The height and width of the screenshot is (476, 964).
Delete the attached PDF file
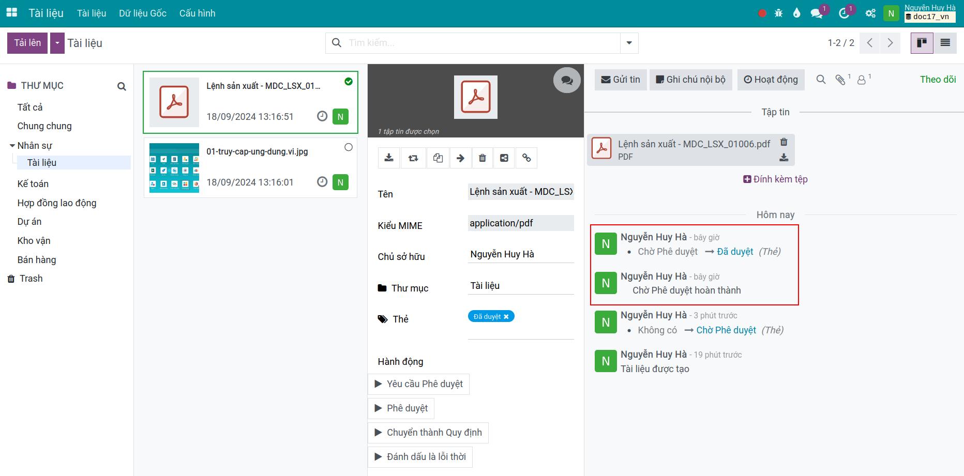784,142
